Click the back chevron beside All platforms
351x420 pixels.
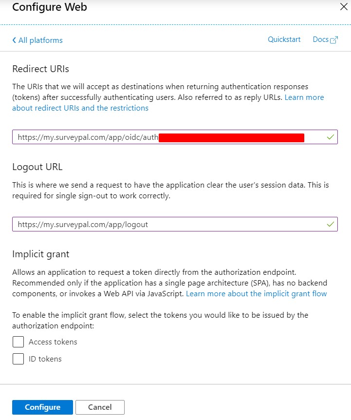pos(14,40)
